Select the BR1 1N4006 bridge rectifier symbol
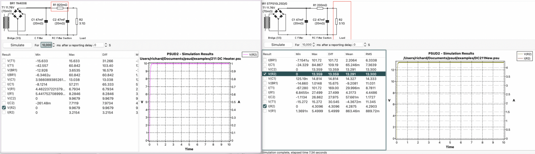This screenshot has width=535, height=154. click(x=18, y=14)
